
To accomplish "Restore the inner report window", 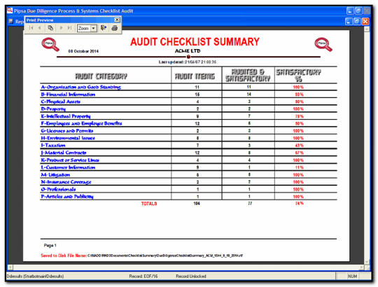I will [x=357, y=21].
